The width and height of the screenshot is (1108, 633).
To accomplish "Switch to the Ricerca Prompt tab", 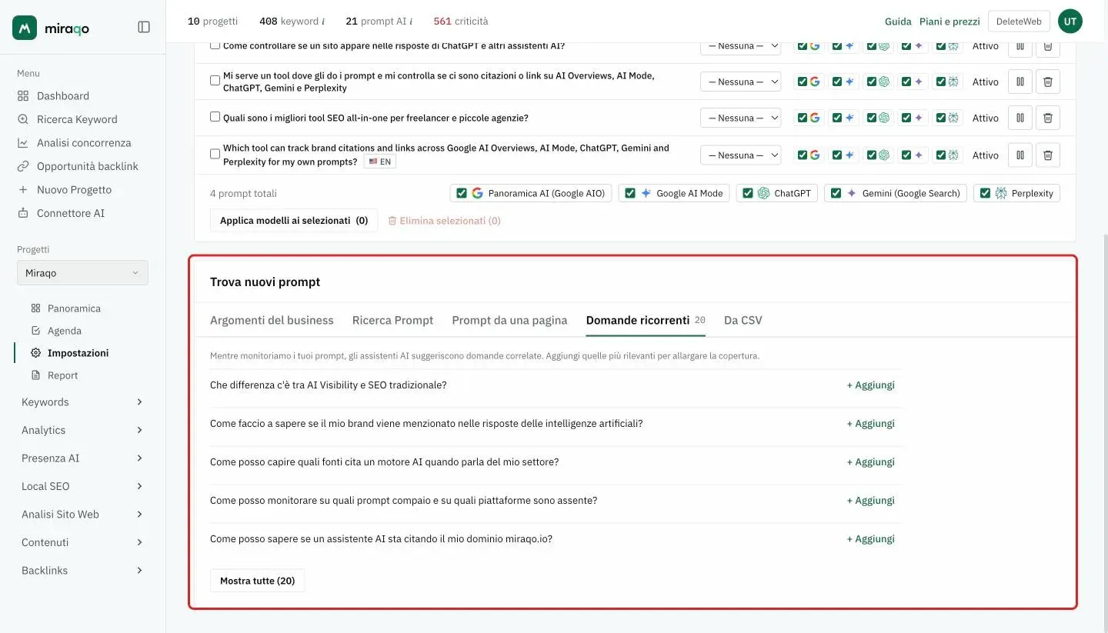I will (392, 320).
